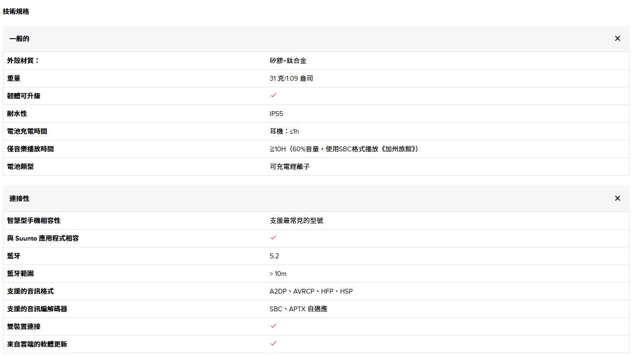The image size is (632, 359).
Task: Click the 連接性 section header title
Action: [20, 199]
